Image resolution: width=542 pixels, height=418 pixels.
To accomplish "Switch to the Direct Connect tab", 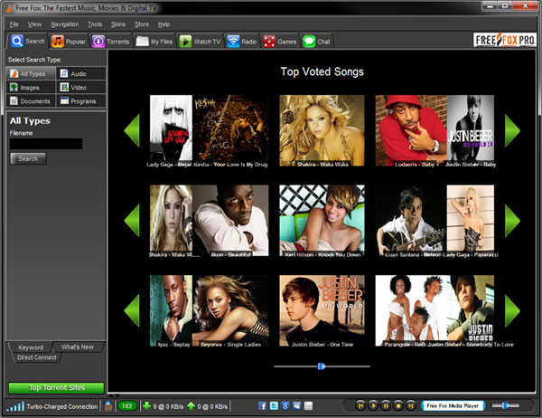I will (37, 357).
